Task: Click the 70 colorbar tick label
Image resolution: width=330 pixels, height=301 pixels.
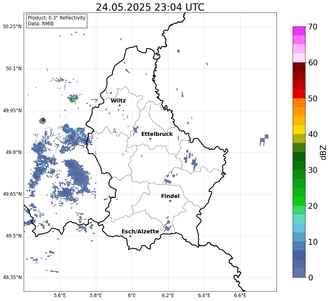Action: [x=313, y=27]
